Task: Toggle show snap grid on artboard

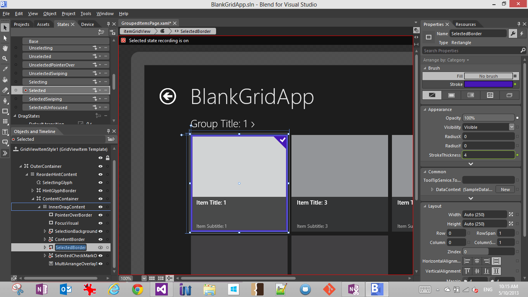Action: pos(152,278)
